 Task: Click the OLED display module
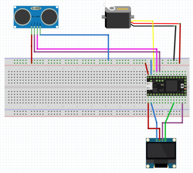[x=161, y=153]
